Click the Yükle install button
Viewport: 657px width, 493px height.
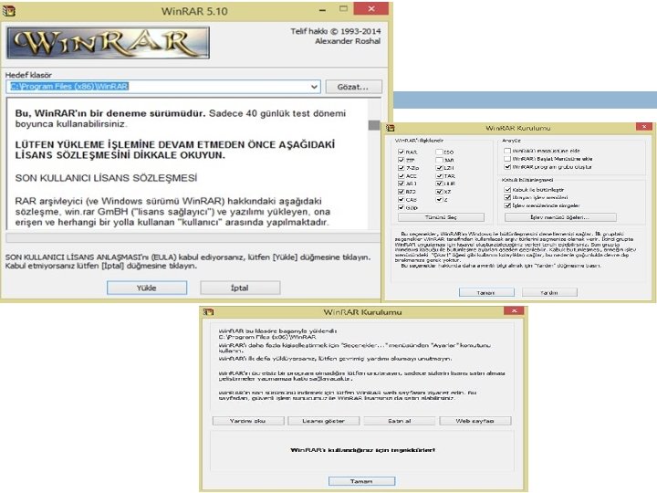click(147, 288)
